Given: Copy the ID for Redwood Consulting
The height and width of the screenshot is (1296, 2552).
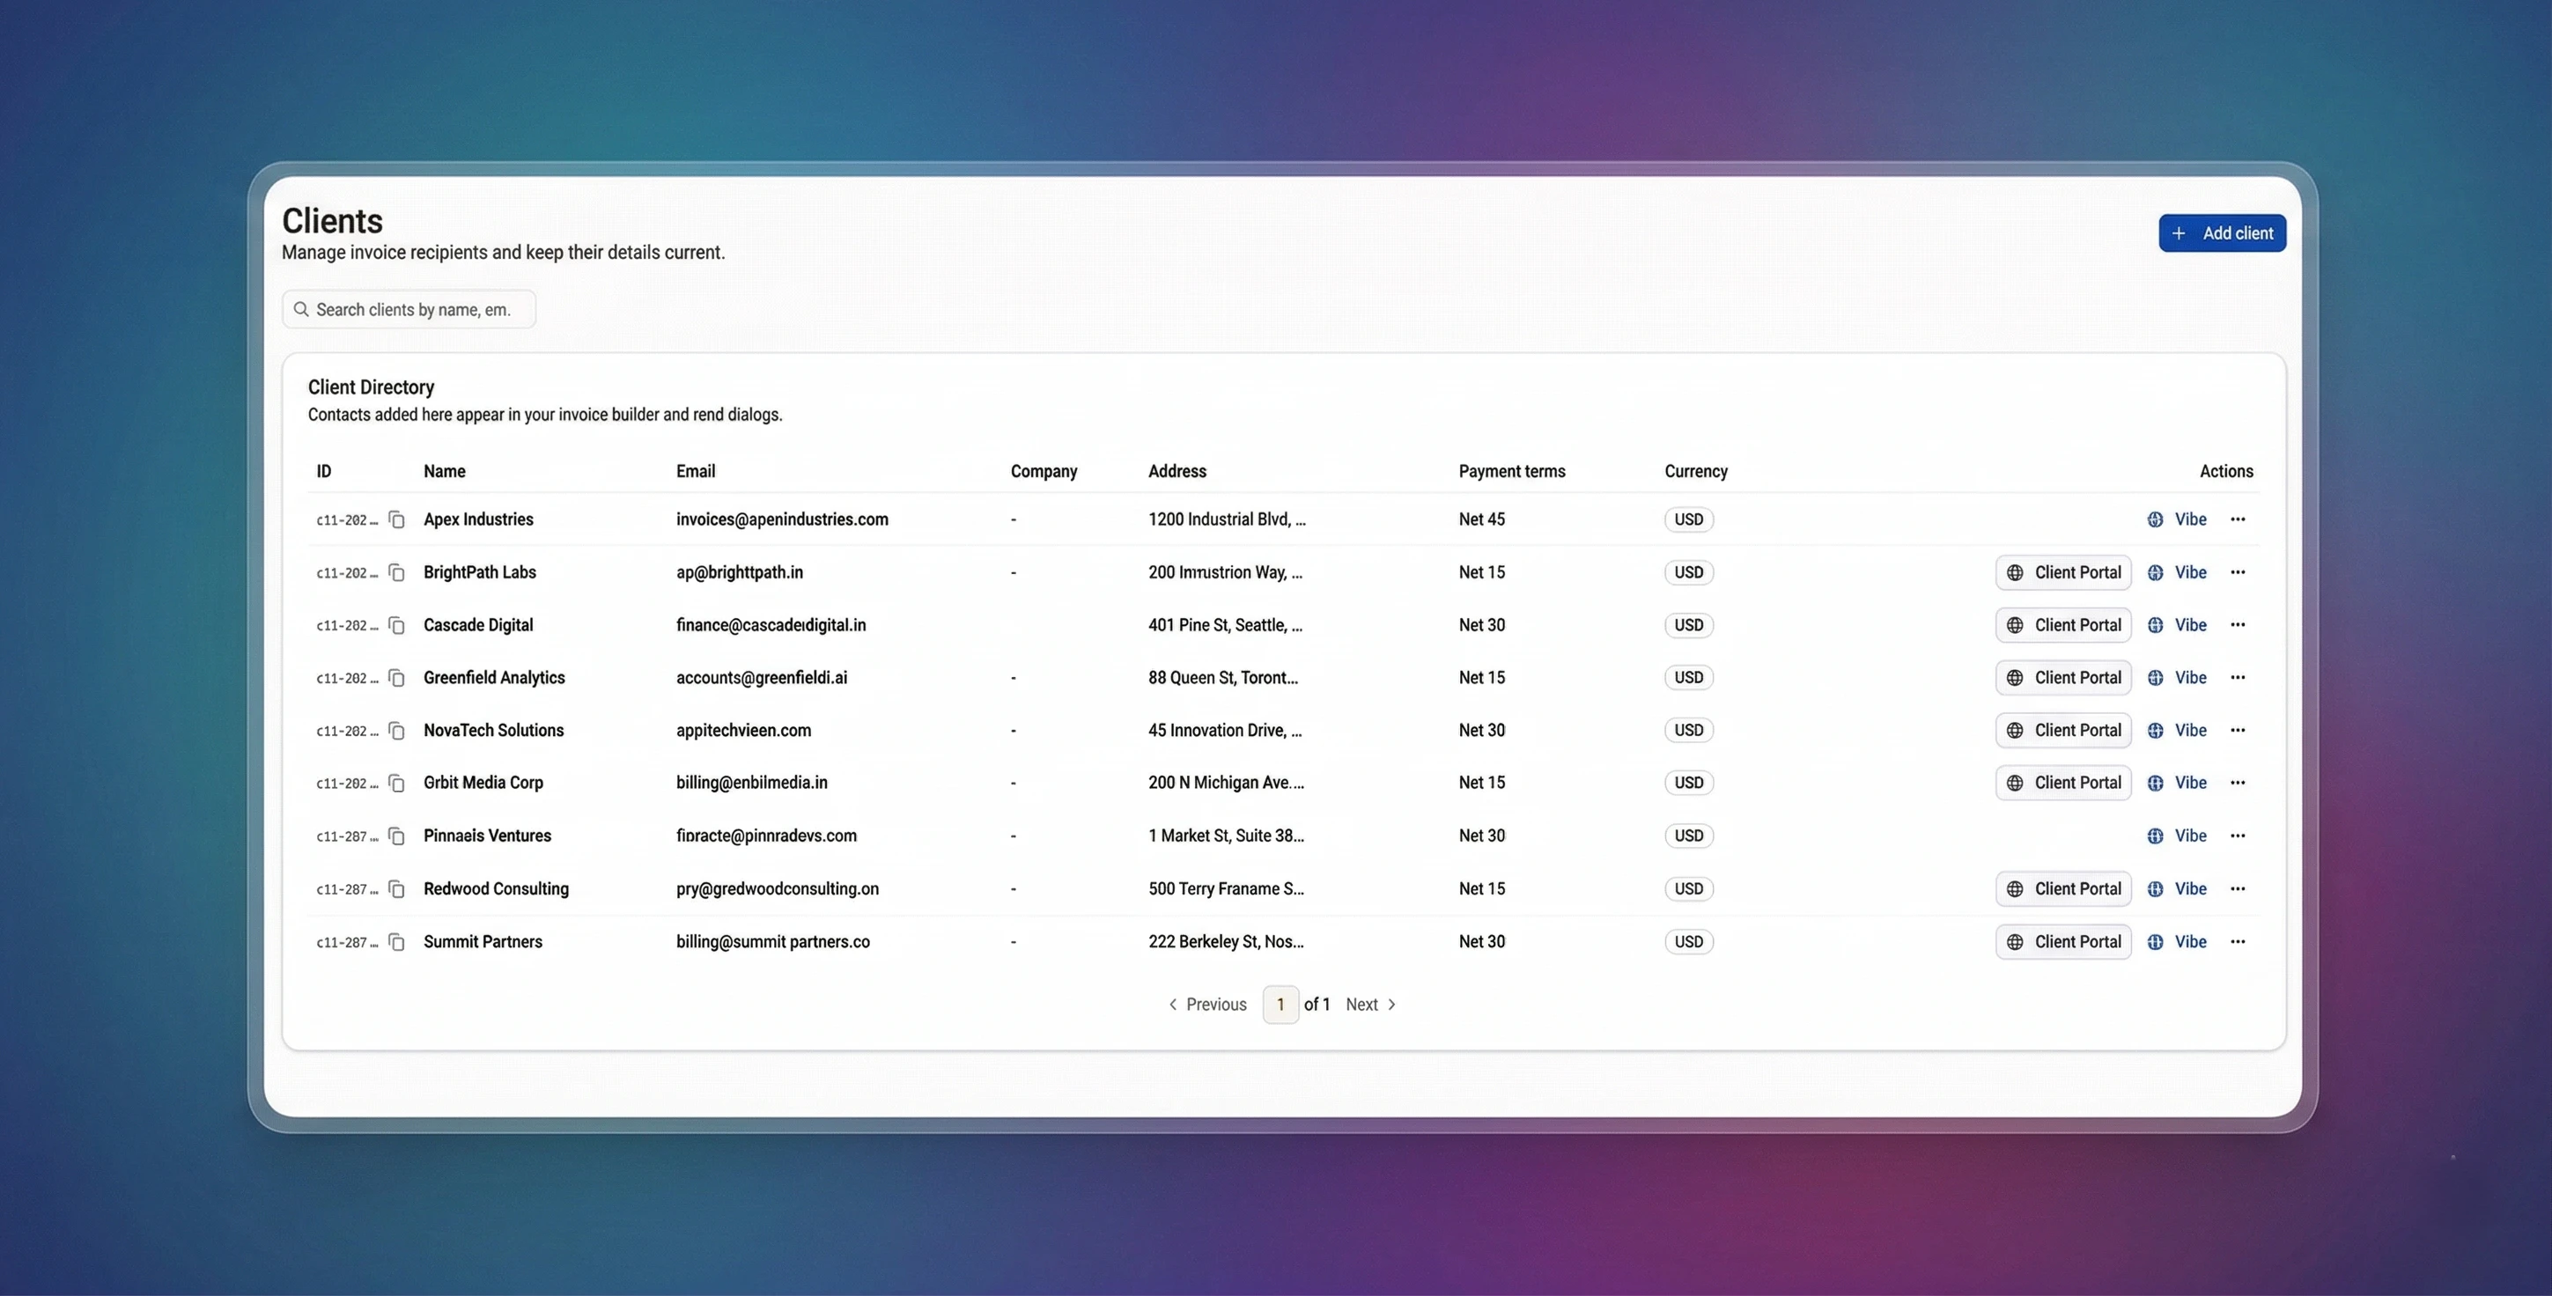Looking at the screenshot, I should pos(396,890).
